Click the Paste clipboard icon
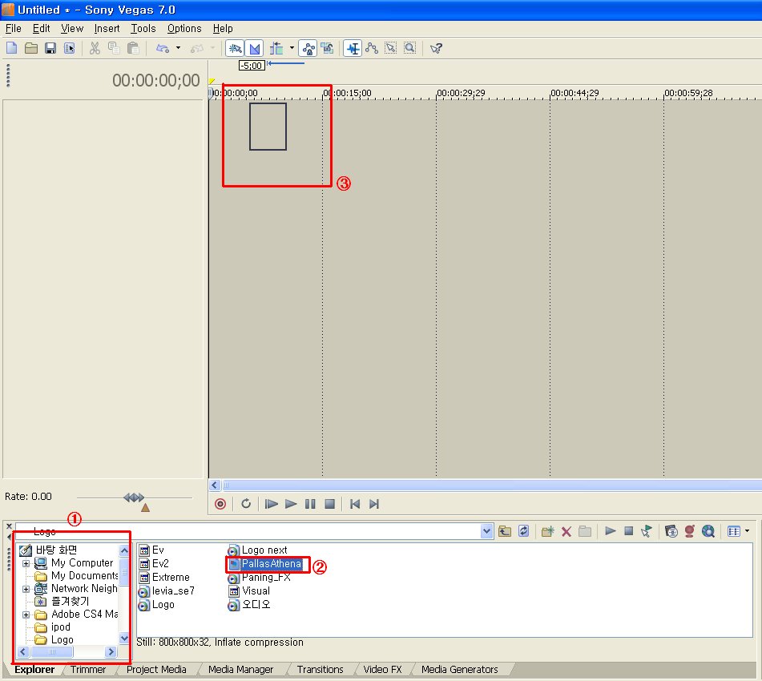Image resolution: width=762 pixels, height=681 pixels. pos(133,48)
